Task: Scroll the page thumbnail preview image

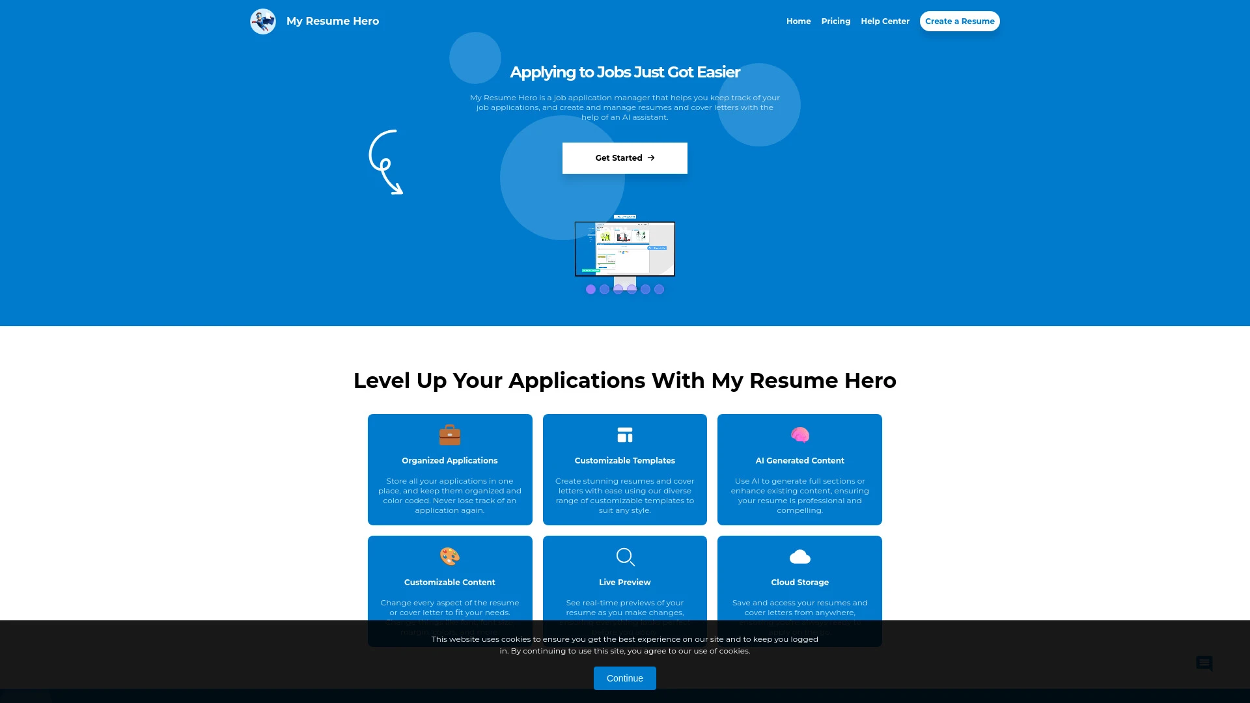Action: coord(625,249)
